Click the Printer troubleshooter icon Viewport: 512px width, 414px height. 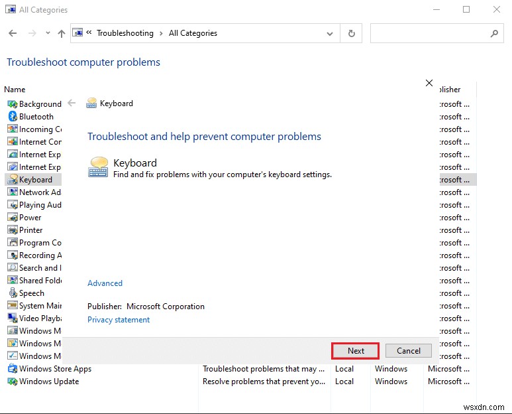click(x=13, y=230)
